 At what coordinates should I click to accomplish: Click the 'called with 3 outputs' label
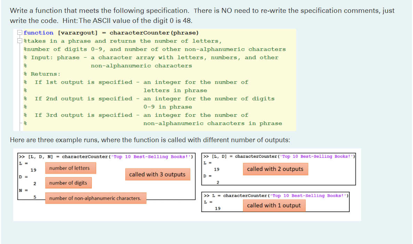coord(158,174)
